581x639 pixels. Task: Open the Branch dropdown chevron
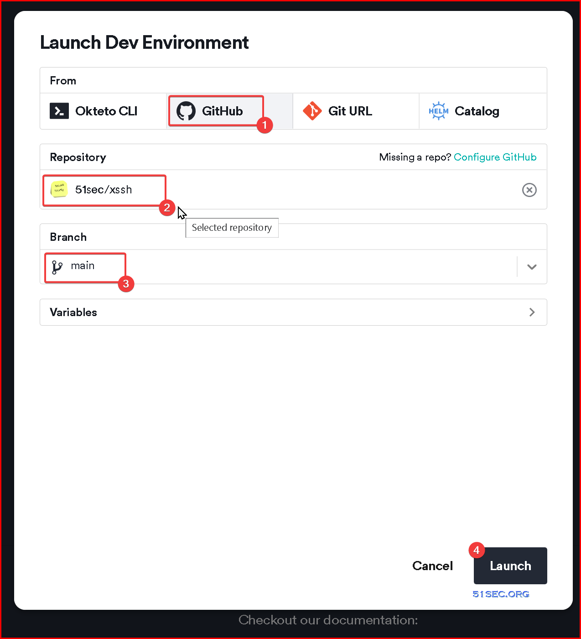click(532, 267)
